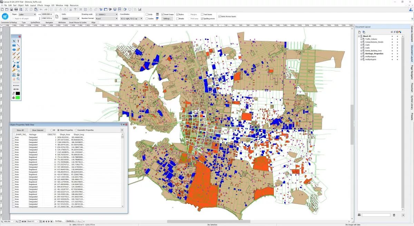
Task: Enable the Grids checkbox
Action: click(x=147, y=14)
